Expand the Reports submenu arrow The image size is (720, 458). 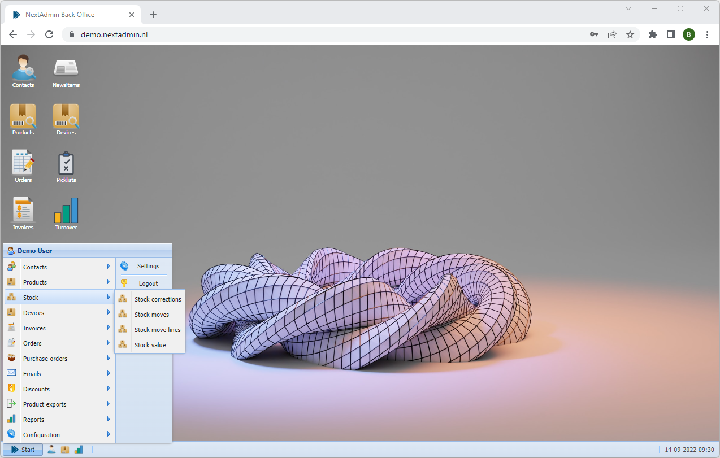click(x=109, y=419)
